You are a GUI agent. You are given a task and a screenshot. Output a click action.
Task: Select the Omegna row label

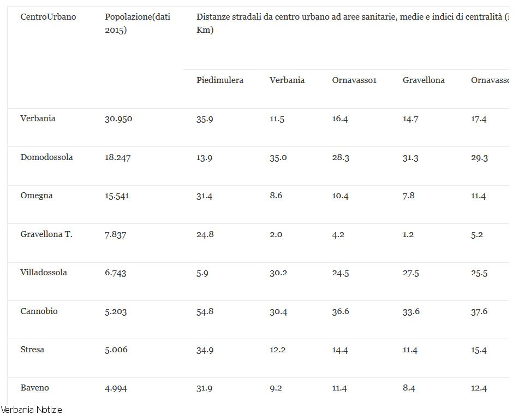37,196
